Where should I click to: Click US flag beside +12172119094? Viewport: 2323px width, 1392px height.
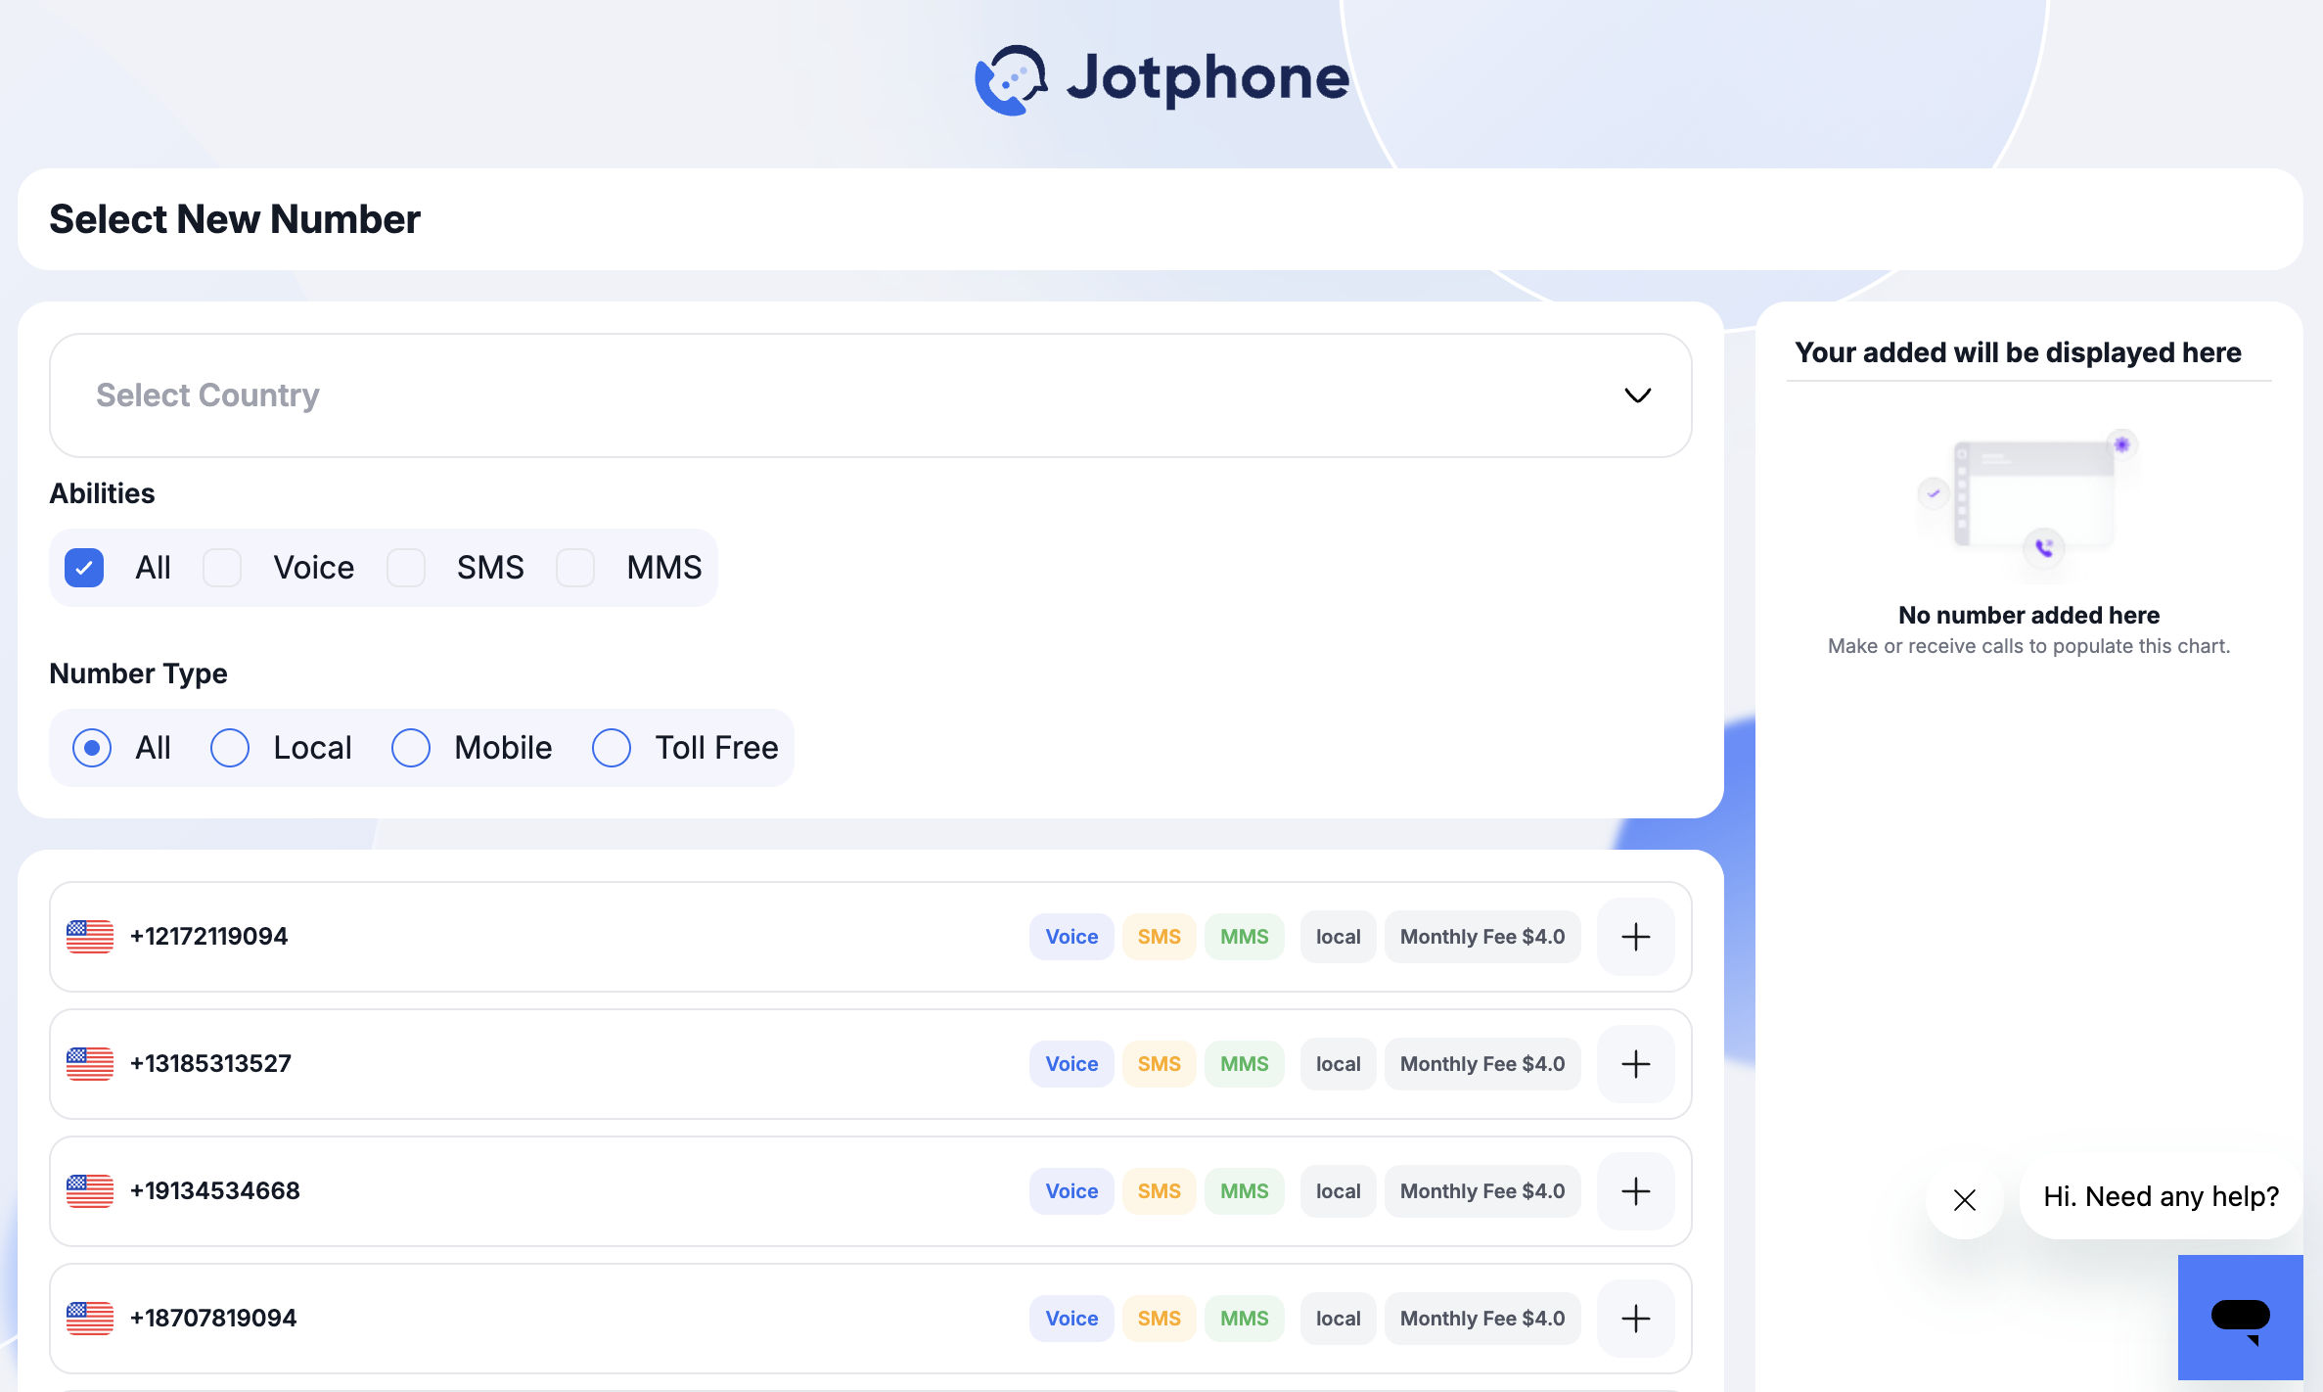tap(90, 937)
